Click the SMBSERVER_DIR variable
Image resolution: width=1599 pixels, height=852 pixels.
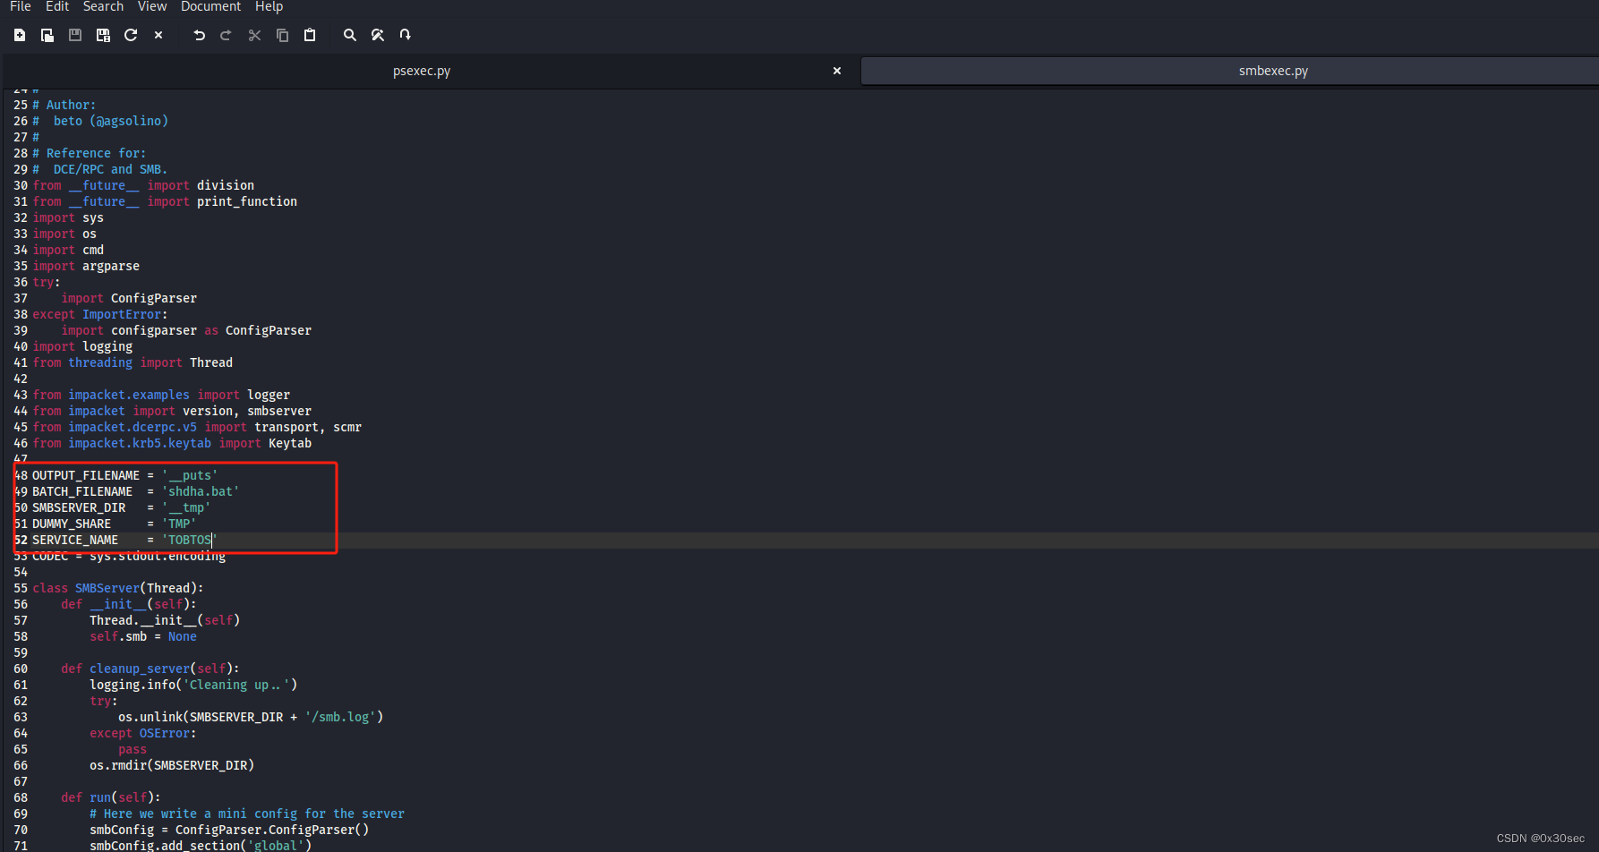pyautogui.click(x=79, y=507)
